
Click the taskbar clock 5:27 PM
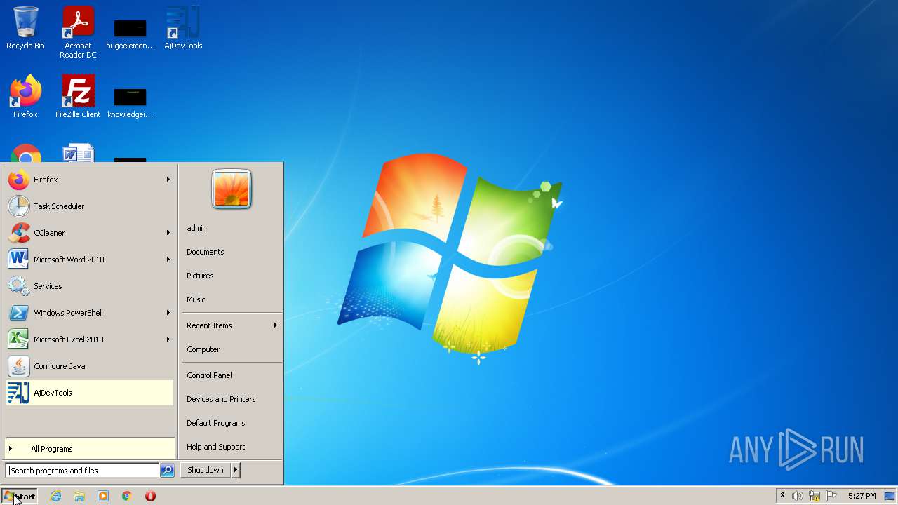click(x=862, y=496)
